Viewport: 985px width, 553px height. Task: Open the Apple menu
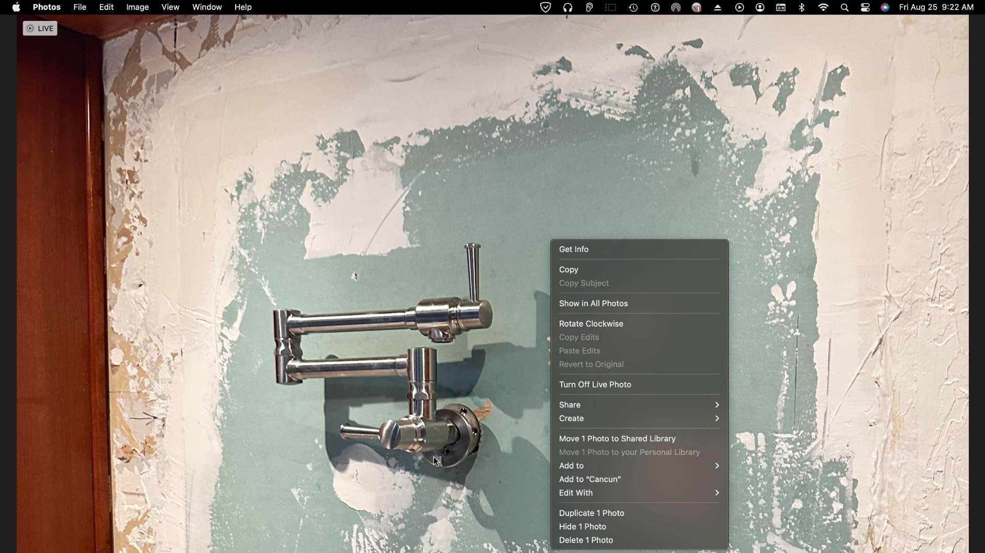16,7
